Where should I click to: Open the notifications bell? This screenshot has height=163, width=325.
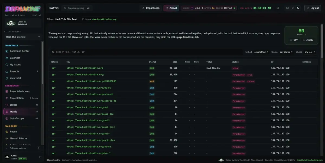tap(278, 8)
